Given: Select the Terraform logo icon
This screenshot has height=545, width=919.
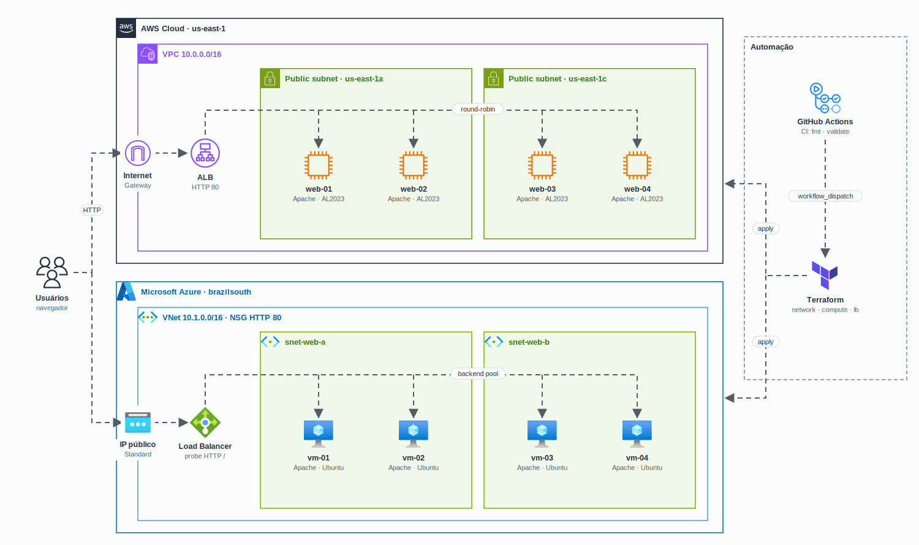Looking at the screenshot, I should click(825, 276).
